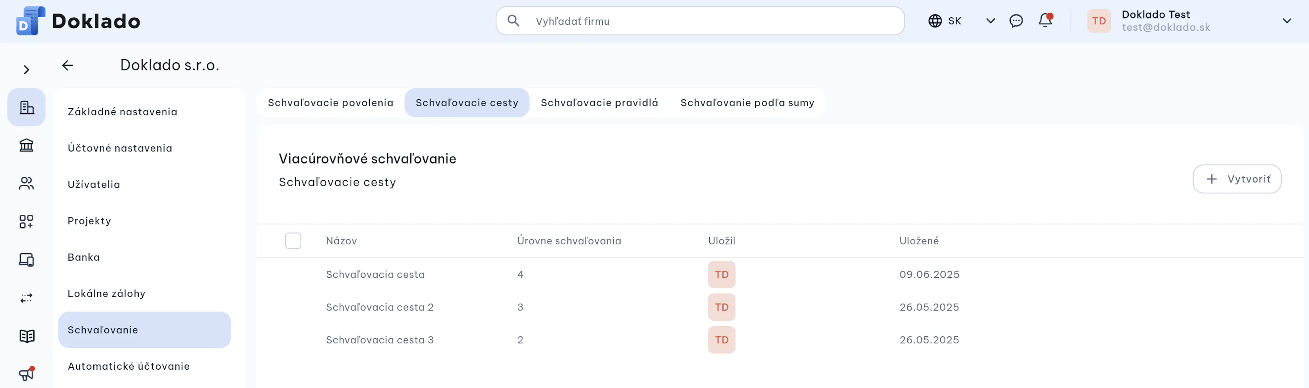Switch to Schvaľovacie pravidlá tab
Image resolution: width=1309 pixels, height=388 pixels.
[x=599, y=102]
